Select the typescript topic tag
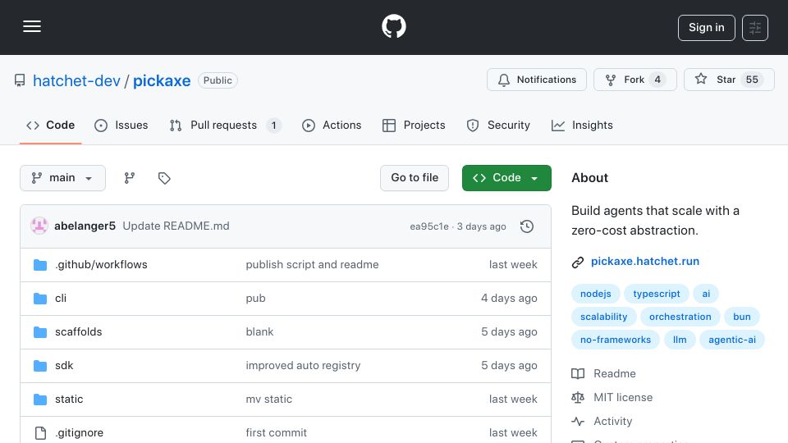 click(x=657, y=294)
